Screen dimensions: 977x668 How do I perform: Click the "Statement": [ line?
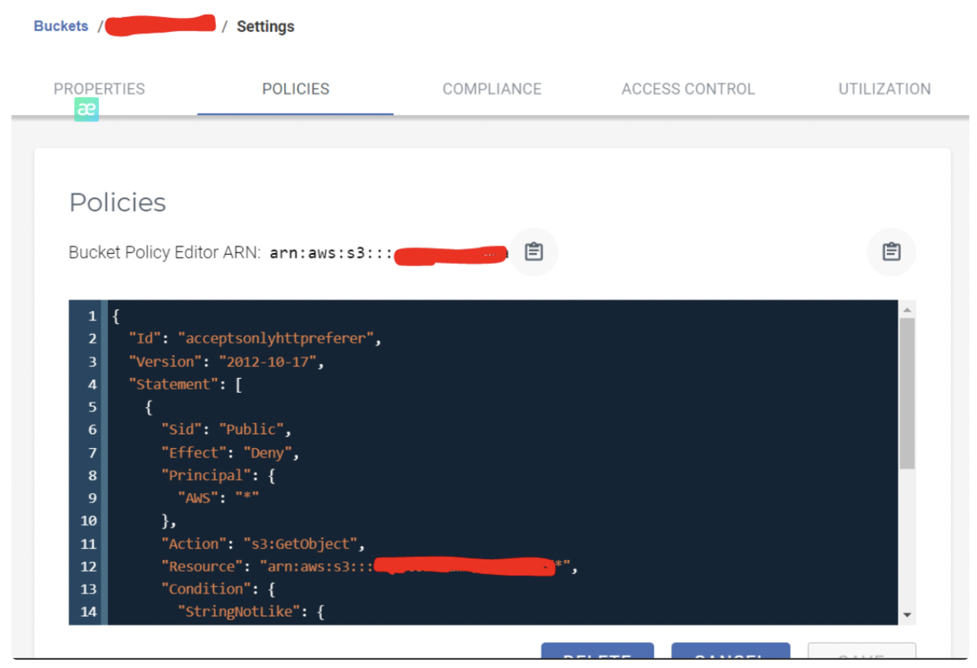tap(185, 384)
